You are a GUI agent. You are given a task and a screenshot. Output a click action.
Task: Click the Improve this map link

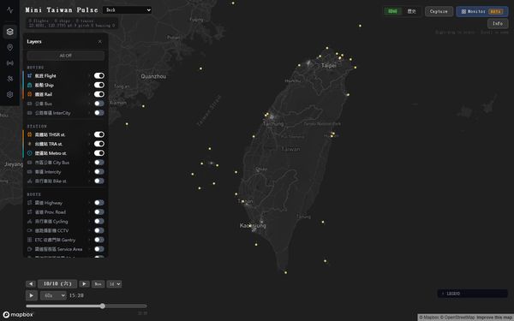495,318
